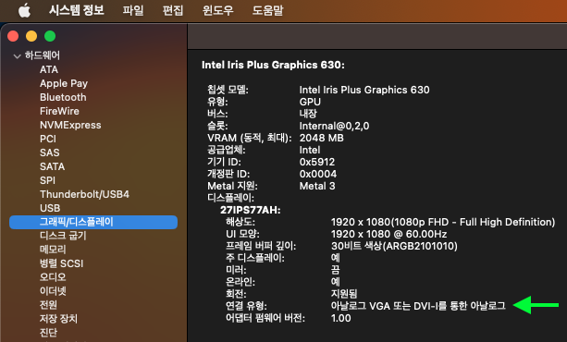Click the yellow minimize window button
This screenshot has height=342, width=567.
pos(31,36)
